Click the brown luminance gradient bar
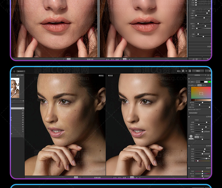Image resolution: width=222 pixels, height=188 pixels. tap(201, 100)
